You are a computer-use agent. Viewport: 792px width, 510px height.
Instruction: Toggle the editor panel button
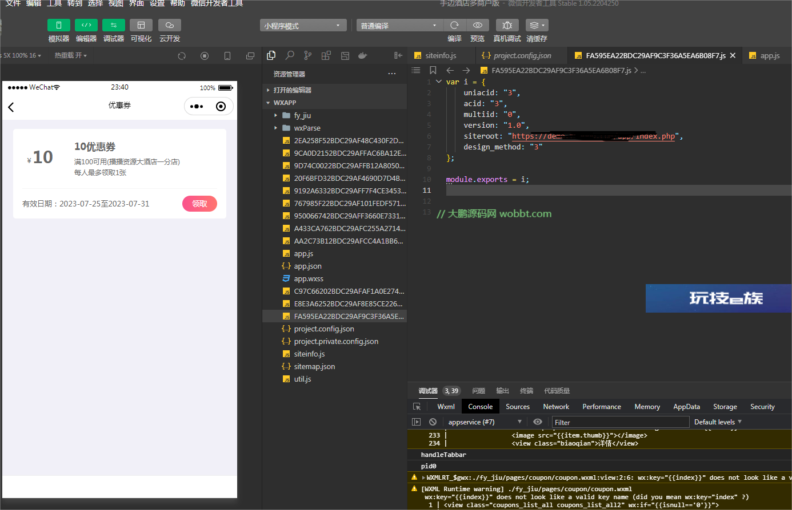click(86, 25)
